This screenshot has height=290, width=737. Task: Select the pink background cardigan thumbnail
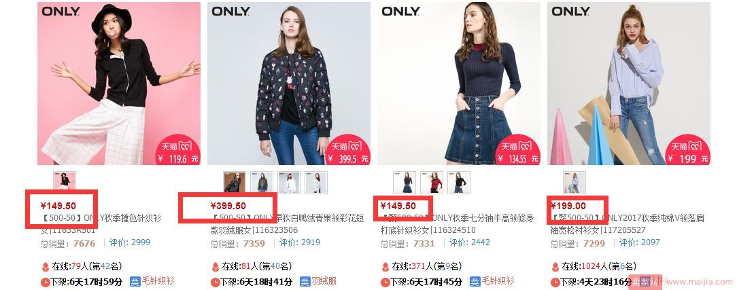65,181
